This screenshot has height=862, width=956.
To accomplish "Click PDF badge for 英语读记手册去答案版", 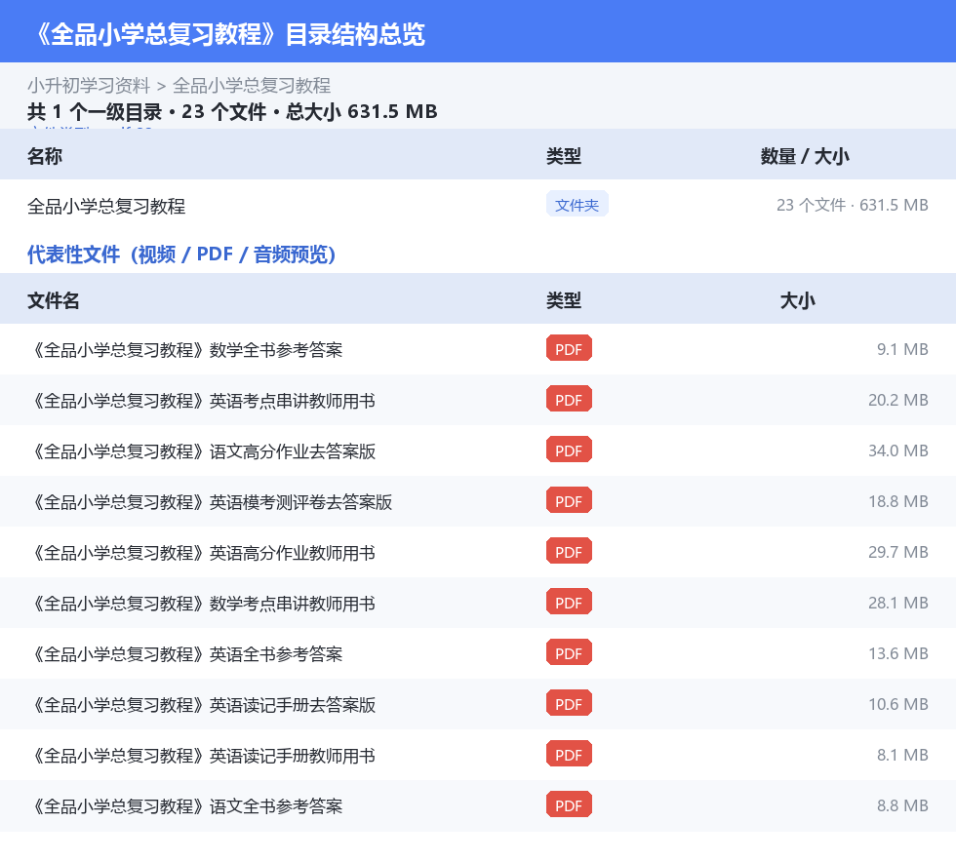I will tap(569, 703).
